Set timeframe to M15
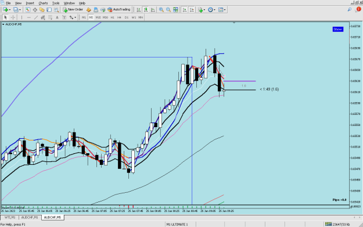Screen dimensions: 363x227 98,17
